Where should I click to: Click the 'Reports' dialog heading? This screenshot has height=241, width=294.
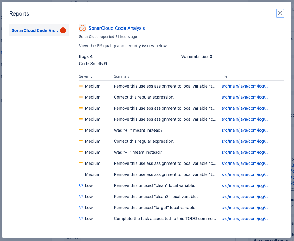[19, 13]
